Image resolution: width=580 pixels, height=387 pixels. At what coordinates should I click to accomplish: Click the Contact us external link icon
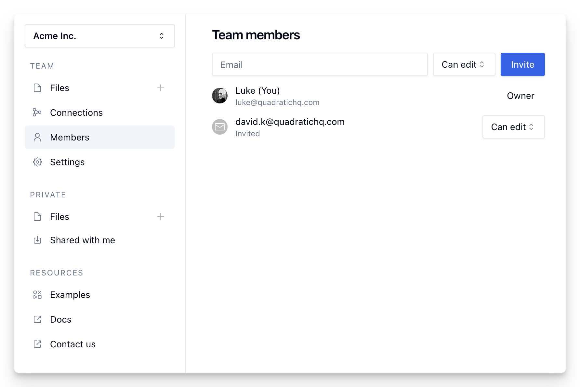[x=37, y=344]
